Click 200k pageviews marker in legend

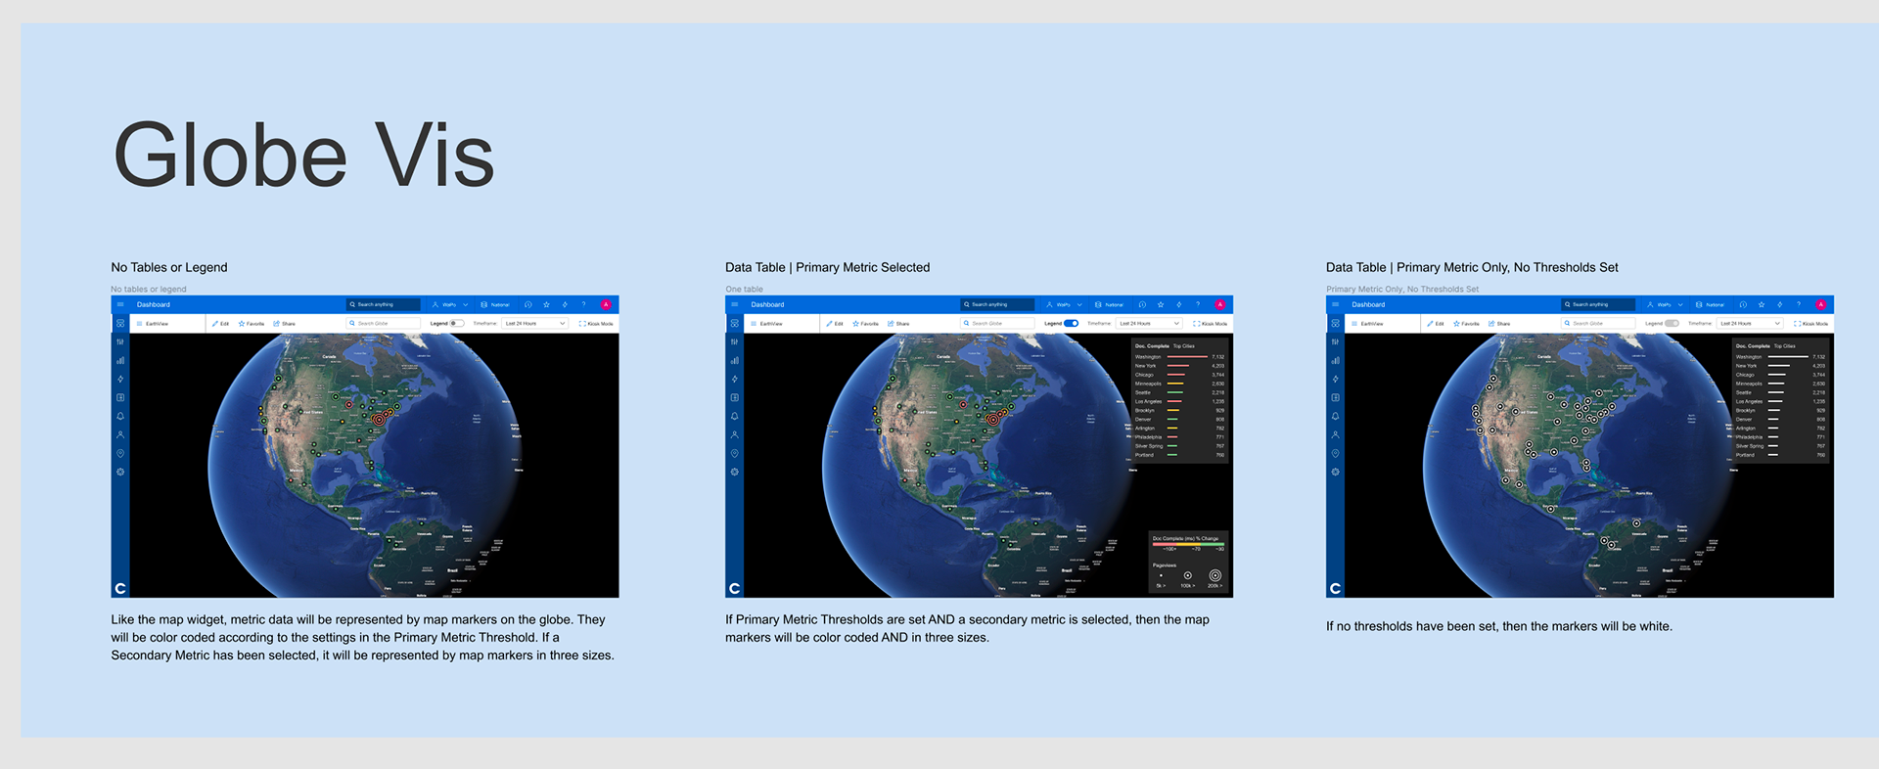pos(1215,575)
